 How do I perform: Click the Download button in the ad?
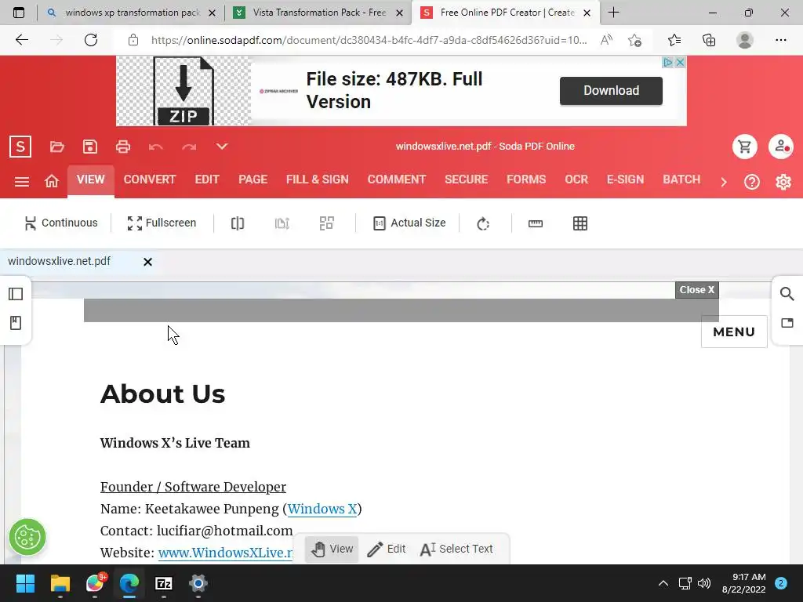click(611, 91)
